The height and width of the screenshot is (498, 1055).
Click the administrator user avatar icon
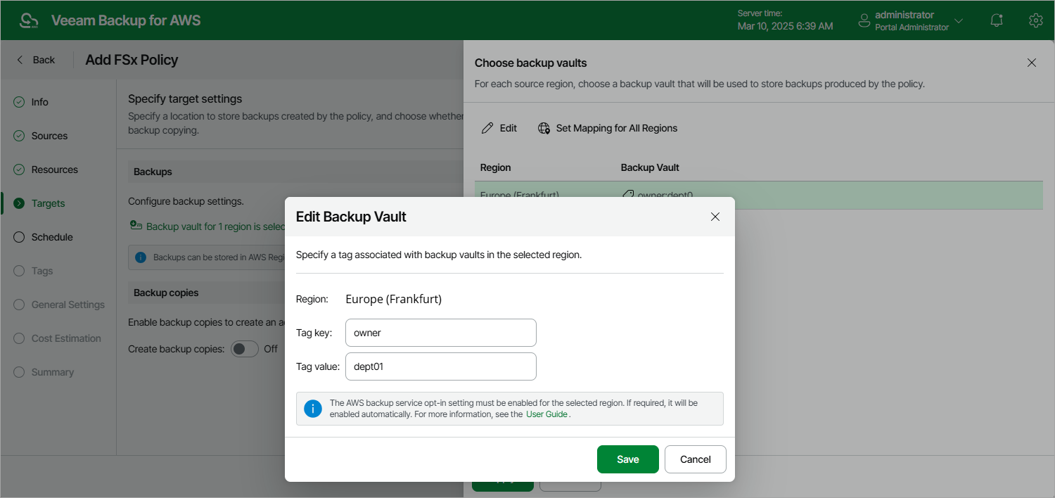tap(864, 21)
